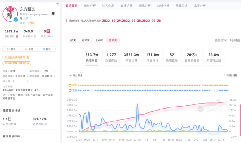The image size is (241, 143).
Task: Click the total fans chart icon
Action: tap(17, 36)
